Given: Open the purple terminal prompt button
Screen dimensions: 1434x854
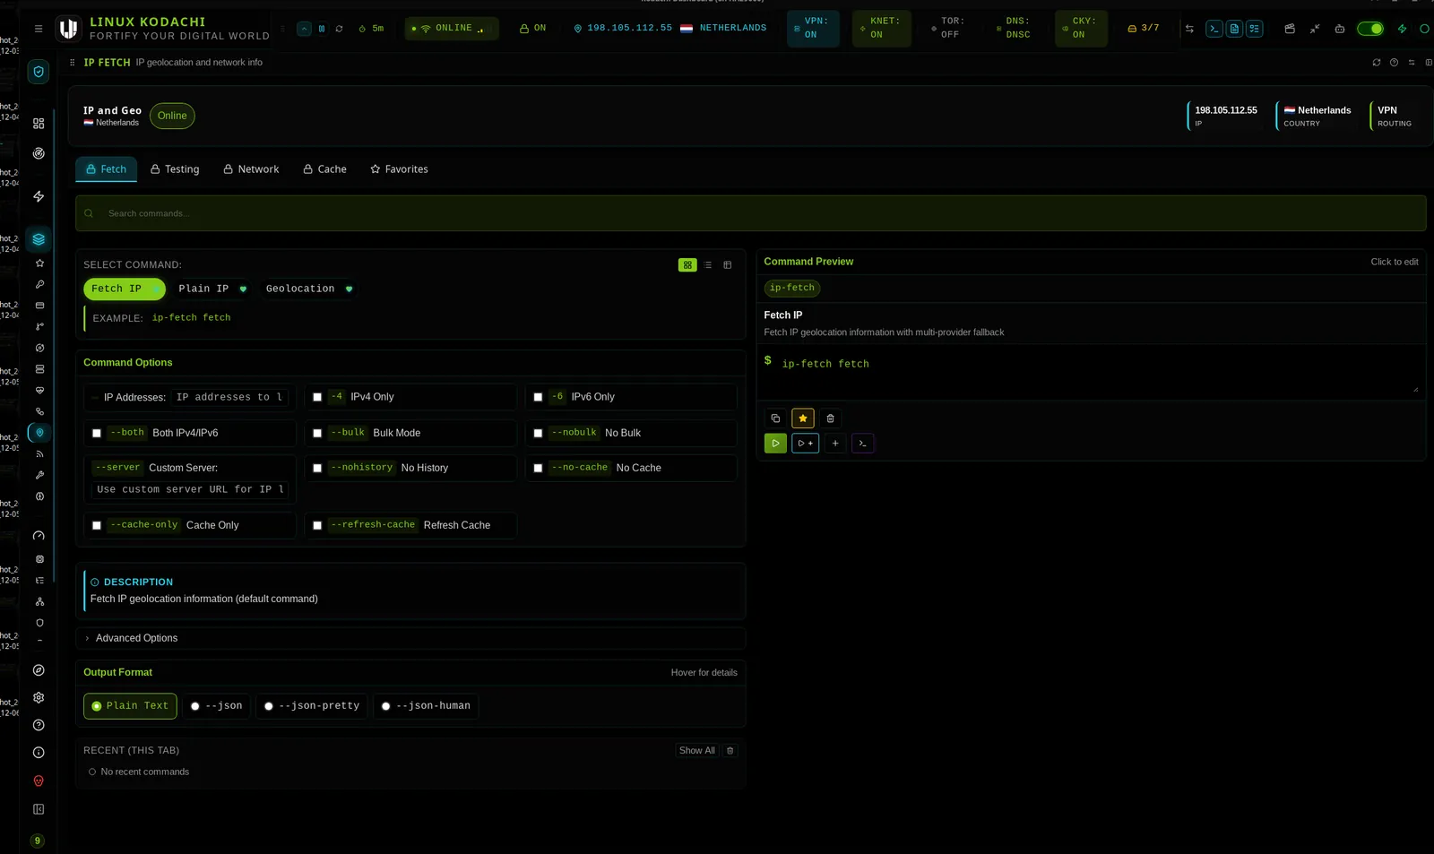Looking at the screenshot, I should (862, 444).
